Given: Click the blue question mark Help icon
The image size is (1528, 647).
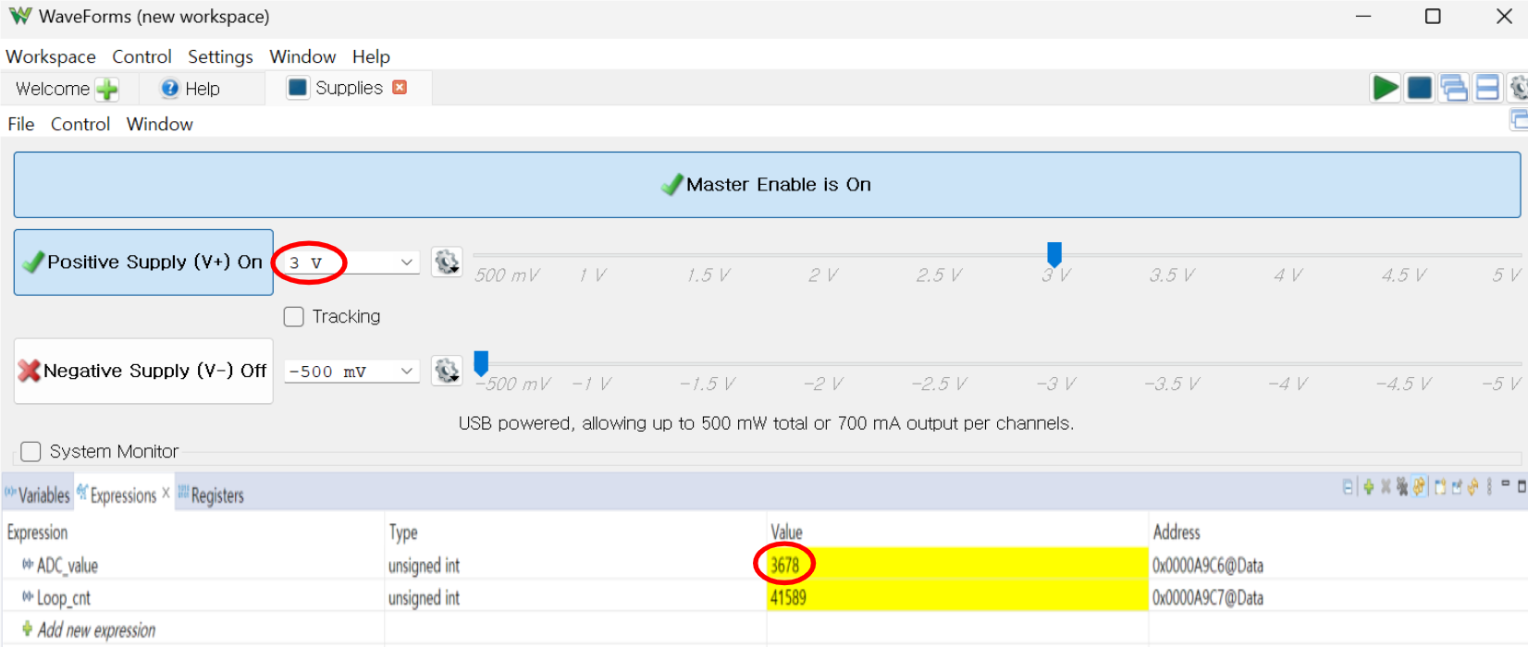Looking at the screenshot, I should (x=169, y=88).
